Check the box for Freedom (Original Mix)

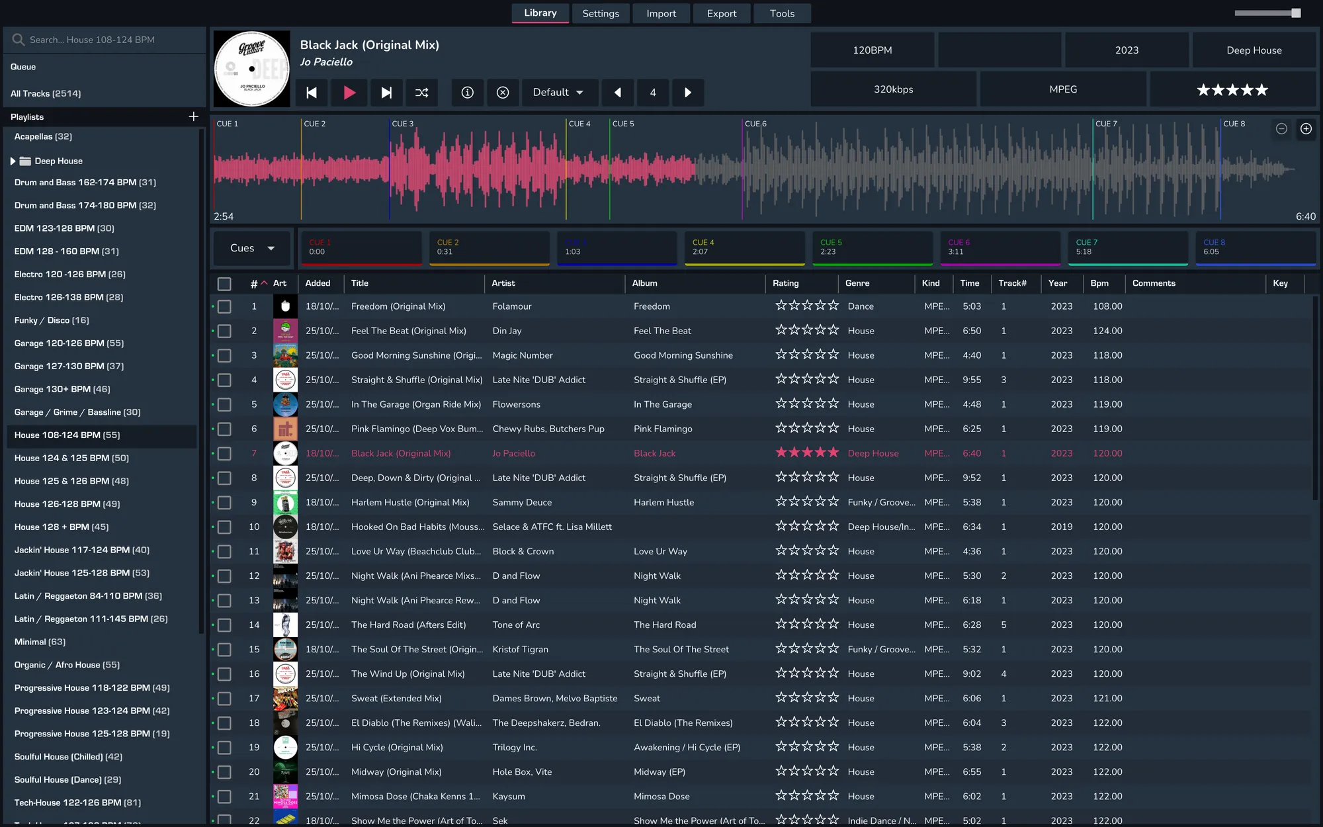224,306
